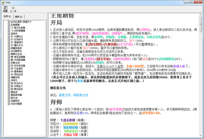Click page icon beside 白马啸西风
Image resolution: width=204 pixels, height=139 pixels.
tap(9, 51)
